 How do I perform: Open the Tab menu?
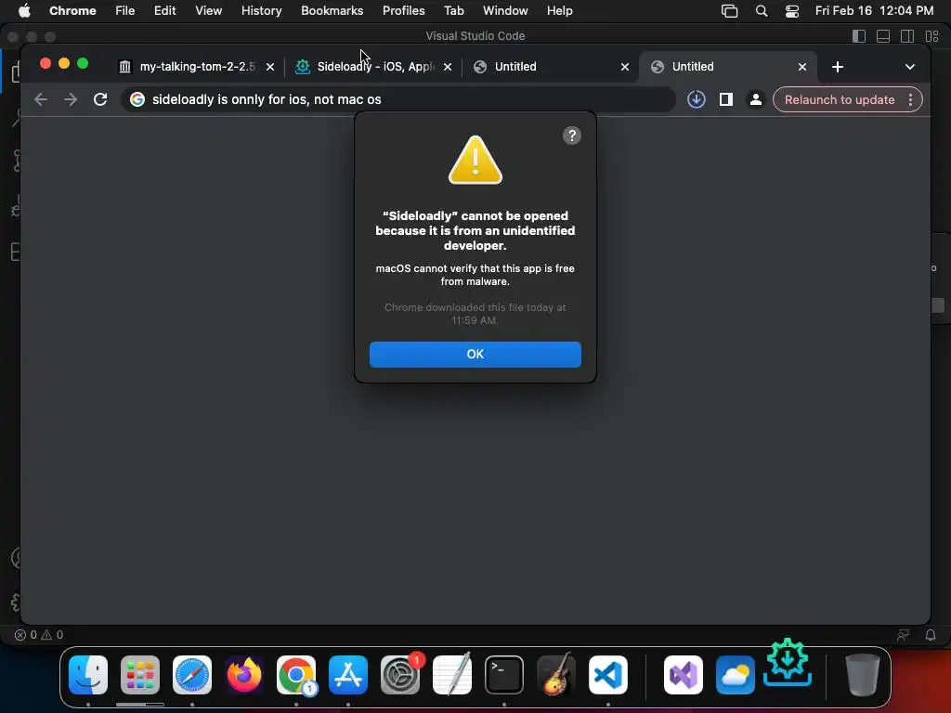coord(453,11)
